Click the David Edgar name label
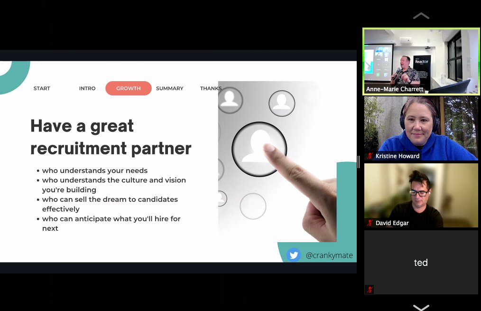 pyautogui.click(x=392, y=223)
